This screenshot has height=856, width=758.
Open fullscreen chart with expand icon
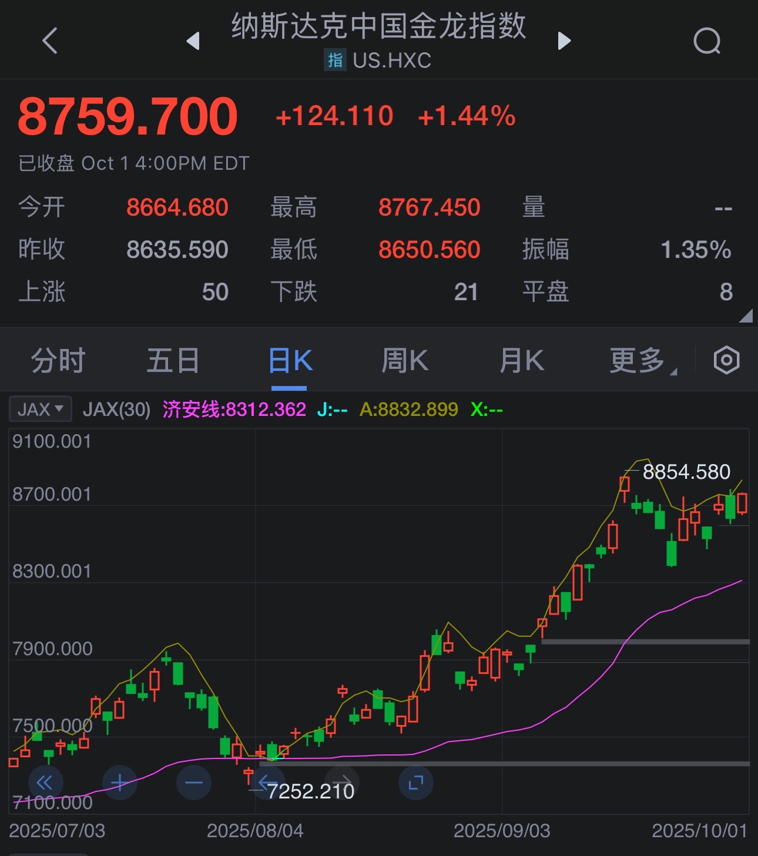tap(416, 782)
